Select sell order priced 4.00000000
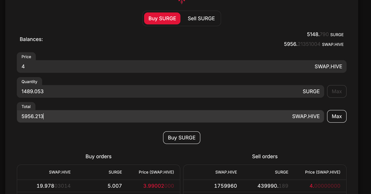The width and height of the screenshot is (371, 194). point(265,186)
